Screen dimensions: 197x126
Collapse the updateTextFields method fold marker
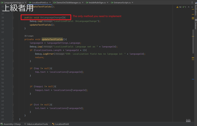(x=13, y=39)
